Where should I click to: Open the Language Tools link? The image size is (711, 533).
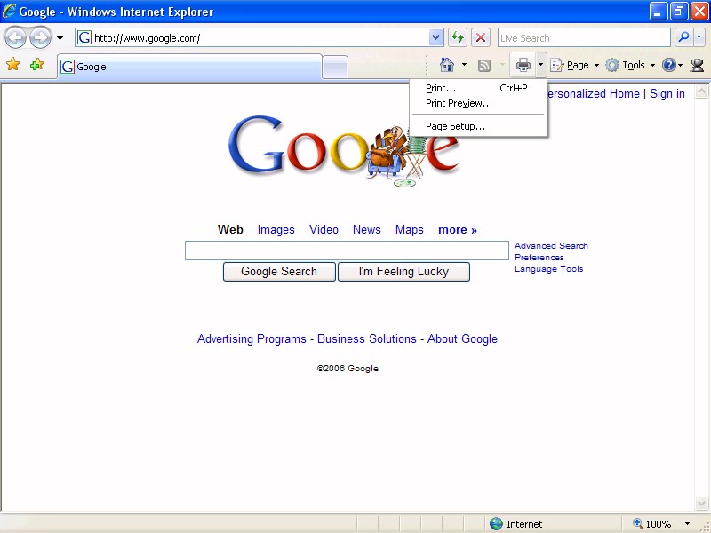coord(548,269)
